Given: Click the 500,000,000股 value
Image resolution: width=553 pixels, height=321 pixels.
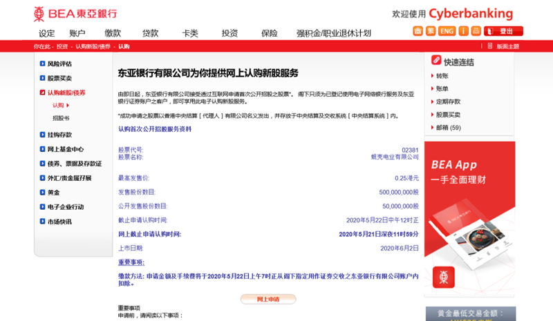Looking at the screenshot, I should click(399, 193).
